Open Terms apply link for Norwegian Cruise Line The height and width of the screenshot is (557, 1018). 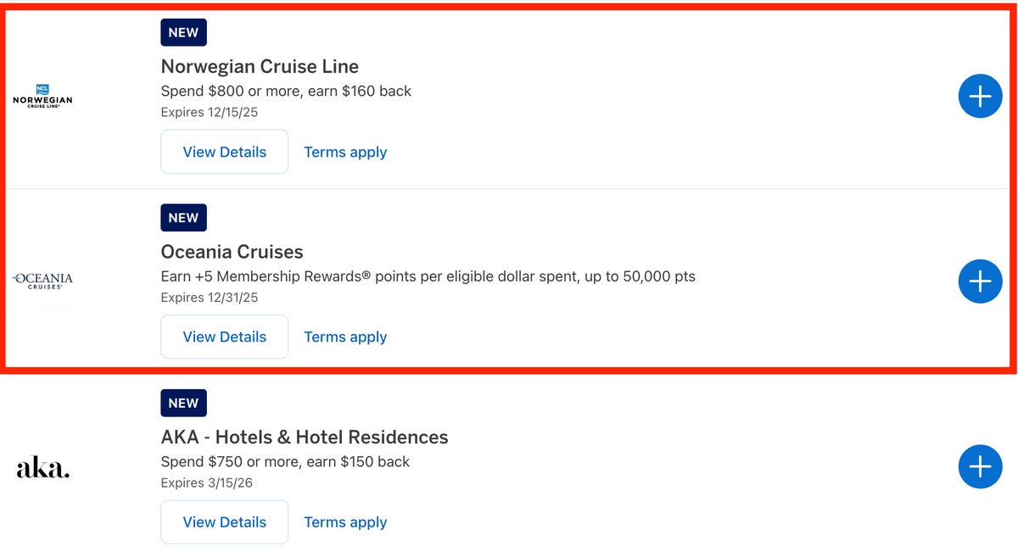345,152
